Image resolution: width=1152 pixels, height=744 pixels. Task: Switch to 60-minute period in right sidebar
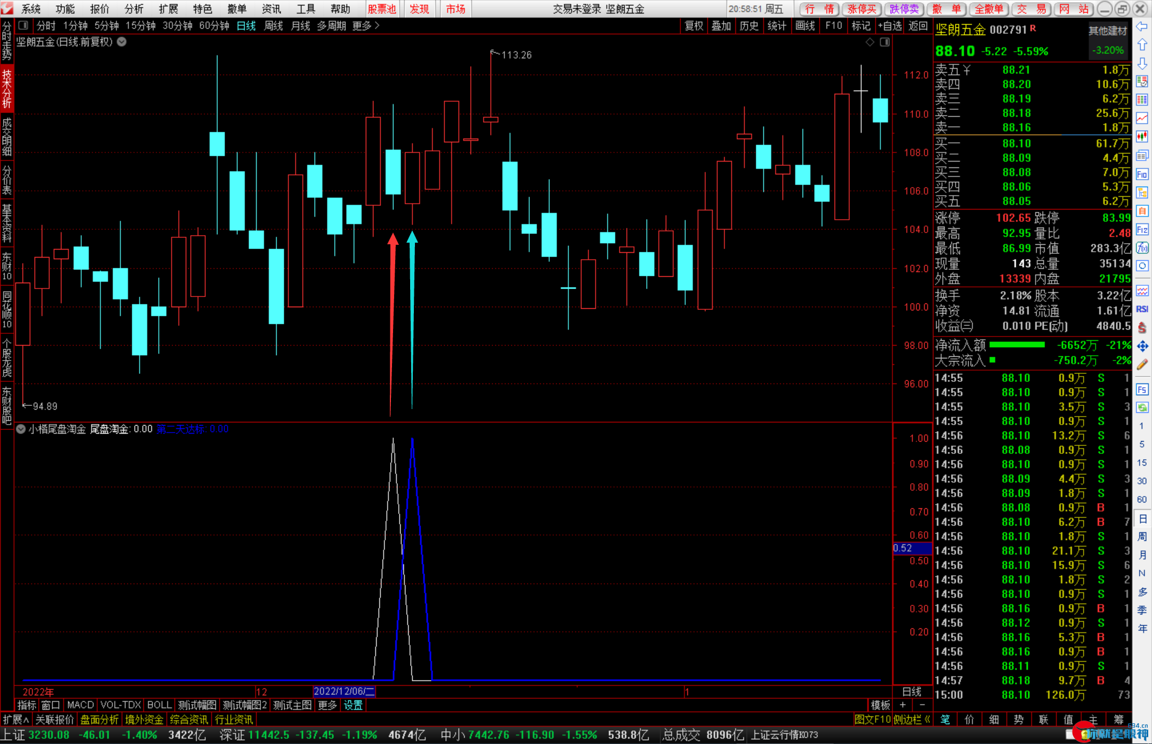click(1141, 500)
